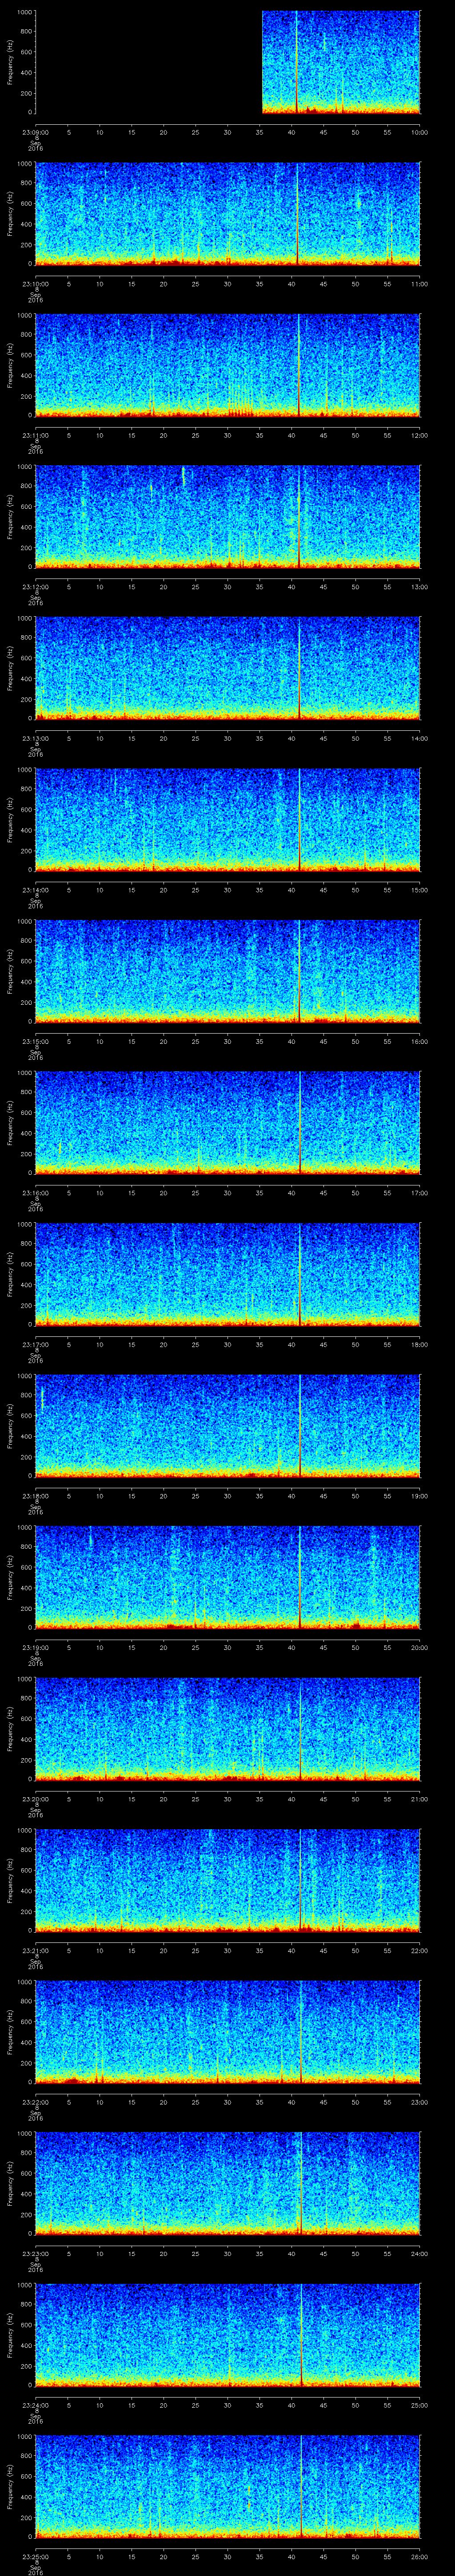Click the Frequency (Hz) label of the 23:22:00 panel
The width and height of the screenshot is (455, 2576).
tap(10, 2032)
